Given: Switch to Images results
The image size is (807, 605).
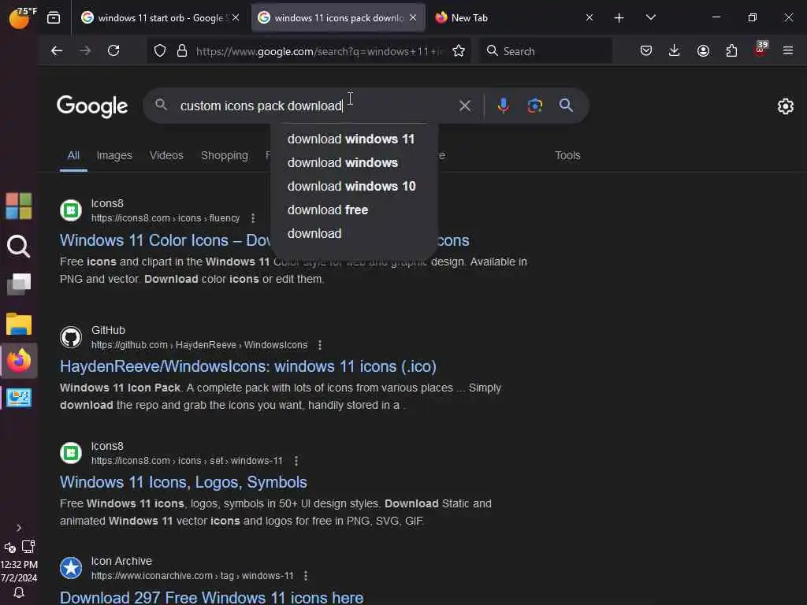Looking at the screenshot, I should pos(114,155).
